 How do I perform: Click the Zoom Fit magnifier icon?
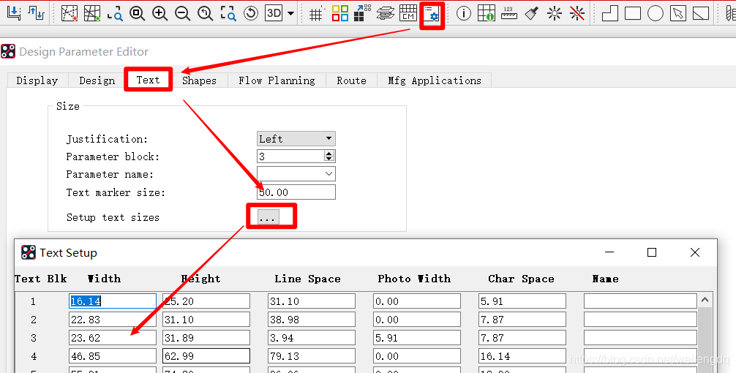click(137, 13)
